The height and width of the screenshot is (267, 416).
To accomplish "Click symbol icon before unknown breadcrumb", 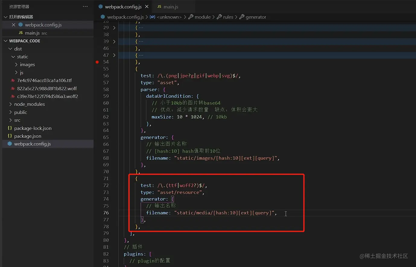I will coord(153,17).
